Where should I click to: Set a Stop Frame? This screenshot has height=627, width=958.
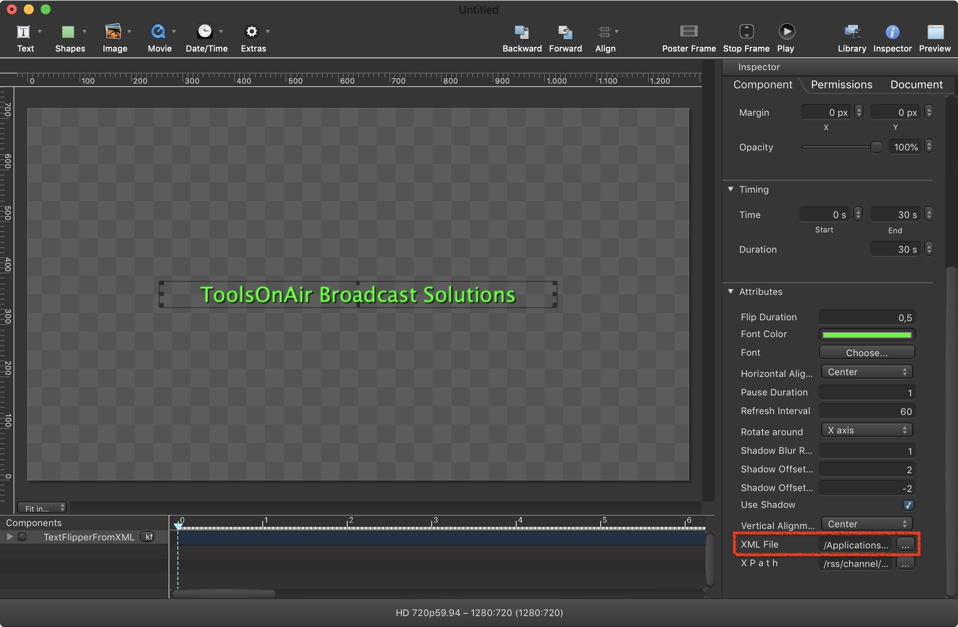746,31
